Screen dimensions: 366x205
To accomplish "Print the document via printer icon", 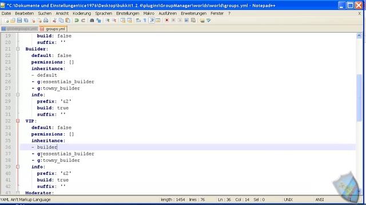I will click(46, 20).
